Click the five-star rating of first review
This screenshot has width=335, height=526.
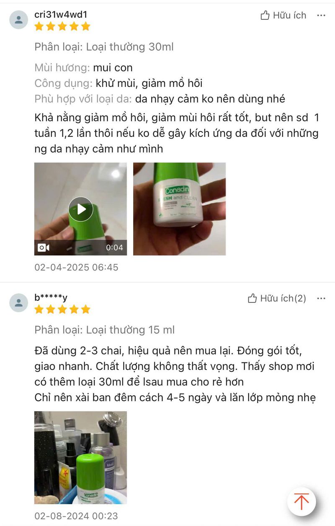click(x=62, y=26)
